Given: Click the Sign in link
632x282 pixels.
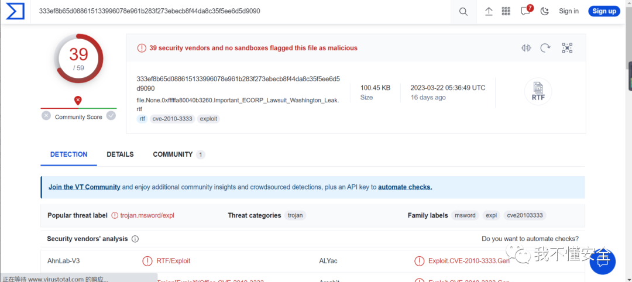Looking at the screenshot, I should [x=569, y=11].
